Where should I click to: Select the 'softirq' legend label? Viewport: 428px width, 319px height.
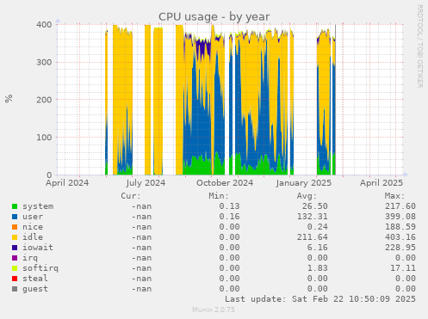point(40,268)
